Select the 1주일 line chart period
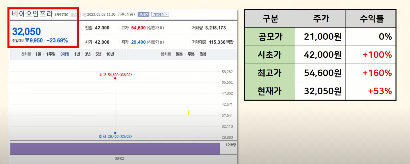Image resolution: width=410 pixels, height=164 pixels. [51, 54]
